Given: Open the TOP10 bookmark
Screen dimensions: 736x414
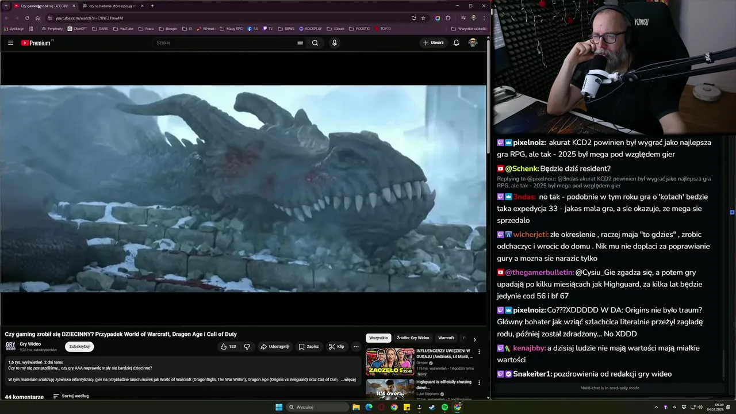Looking at the screenshot, I should pos(382,29).
